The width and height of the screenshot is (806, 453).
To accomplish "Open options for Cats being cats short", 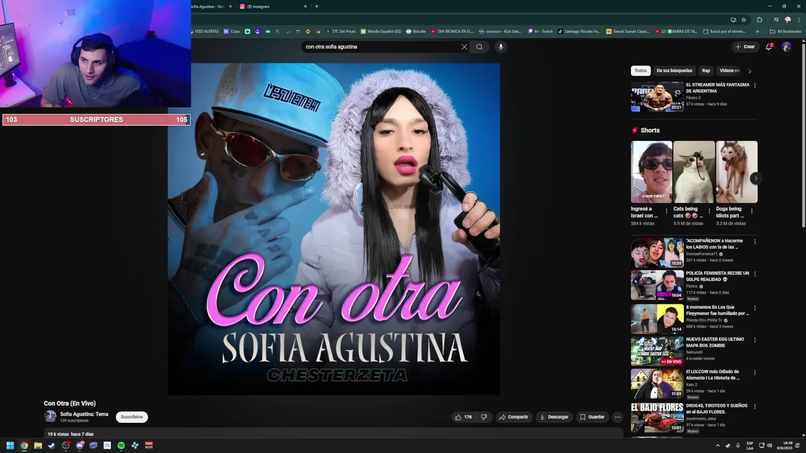I will click(x=709, y=211).
